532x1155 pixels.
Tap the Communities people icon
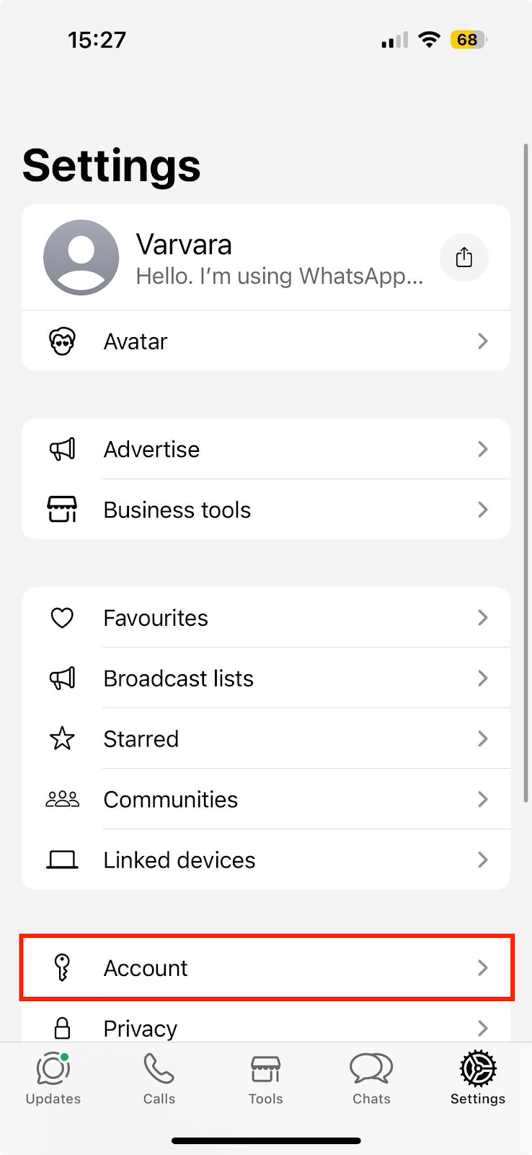click(x=63, y=799)
